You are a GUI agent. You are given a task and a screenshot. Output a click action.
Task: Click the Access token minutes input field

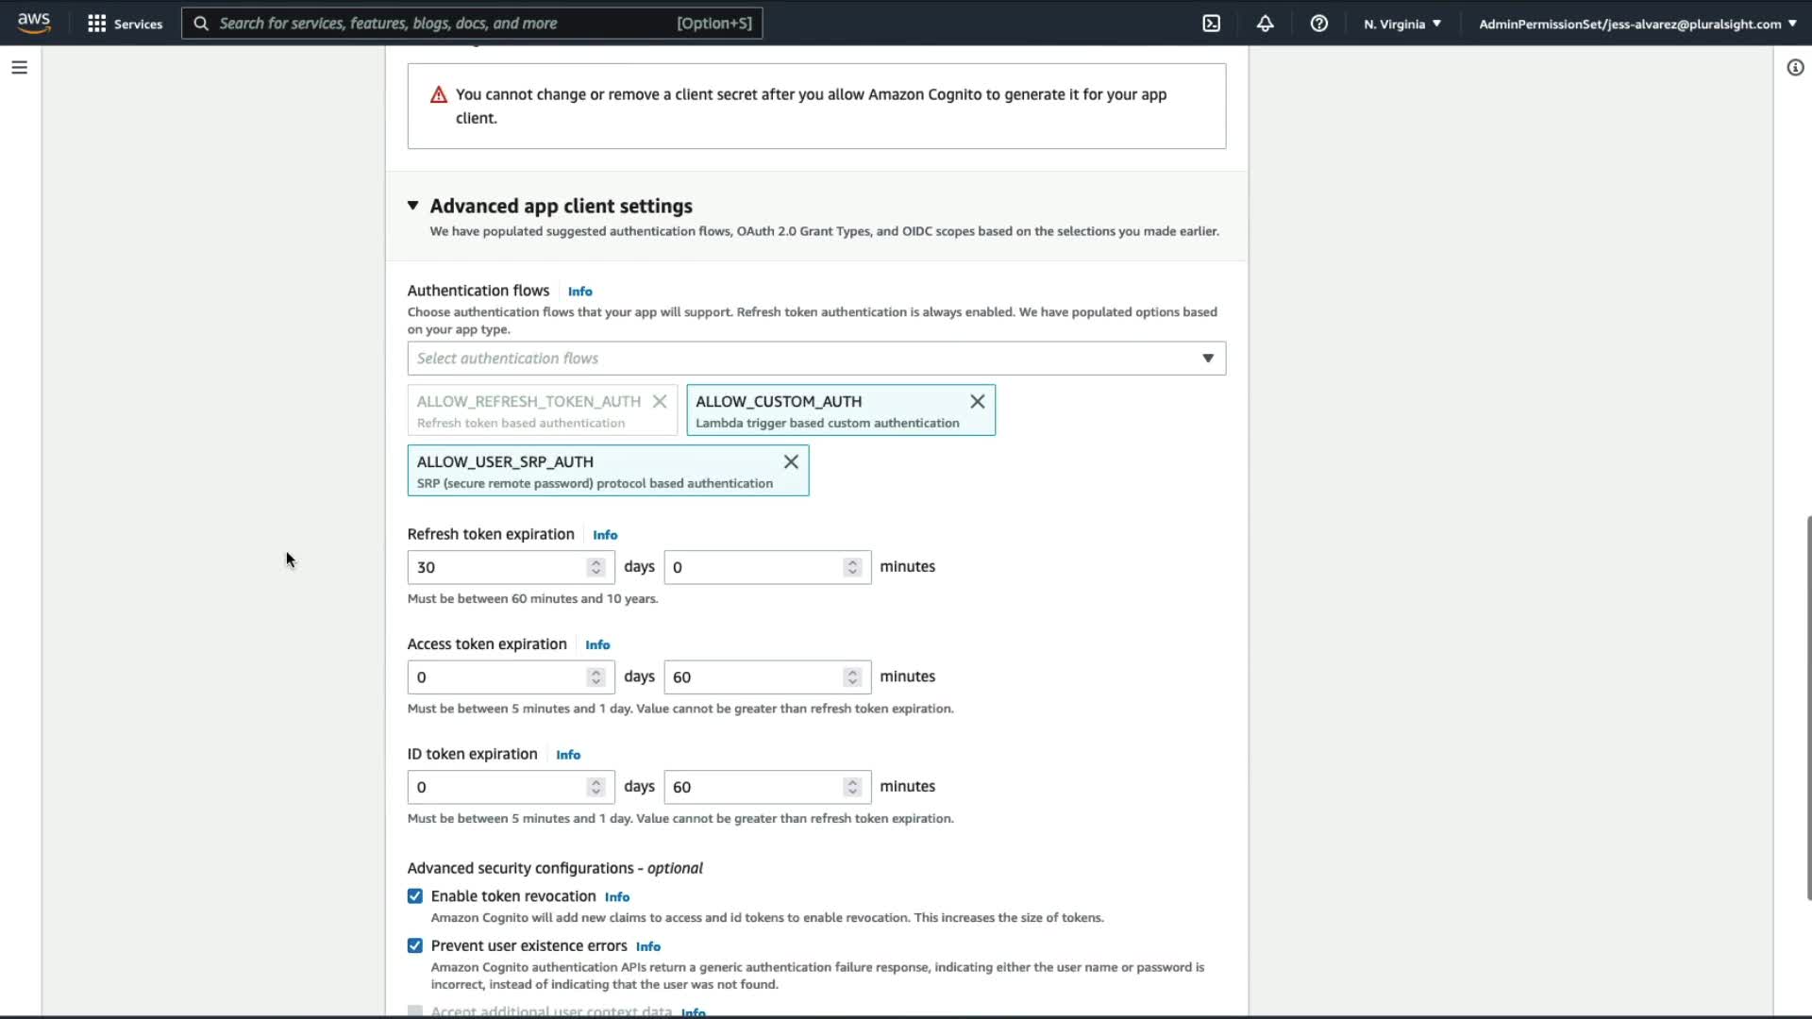[755, 677]
